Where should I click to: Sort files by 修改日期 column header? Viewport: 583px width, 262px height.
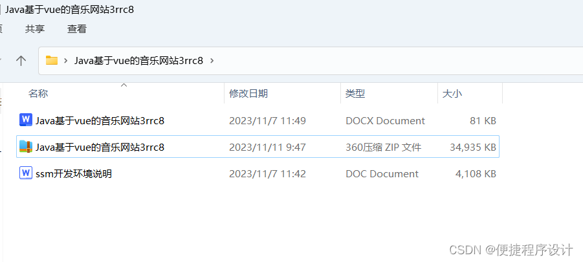248,94
